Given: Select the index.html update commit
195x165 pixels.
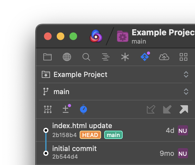Looking at the screenshot, I should click(115, 130).
